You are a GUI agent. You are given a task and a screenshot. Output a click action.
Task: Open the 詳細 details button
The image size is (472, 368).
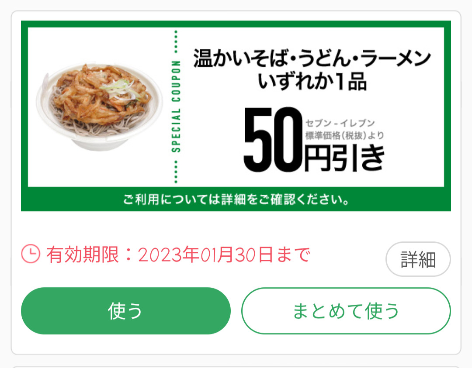pos(418,259)
